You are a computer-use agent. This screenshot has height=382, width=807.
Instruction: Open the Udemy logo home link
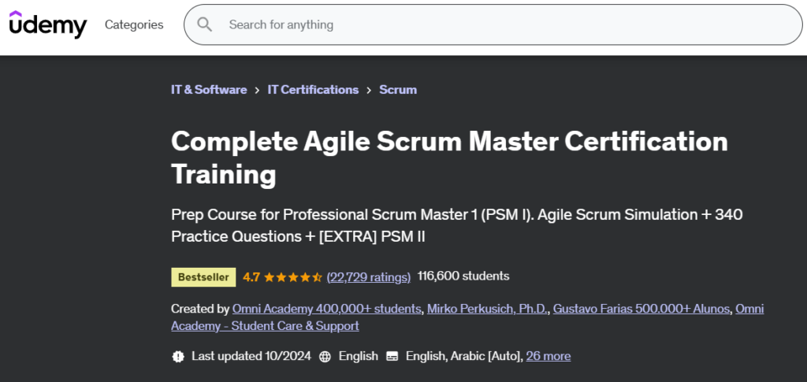(x=48, y=24)
